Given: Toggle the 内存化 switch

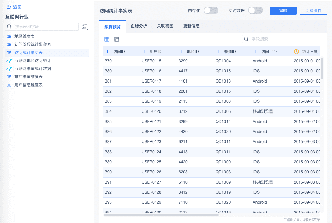Looking at the screenshot, I should tap(211, 11).
